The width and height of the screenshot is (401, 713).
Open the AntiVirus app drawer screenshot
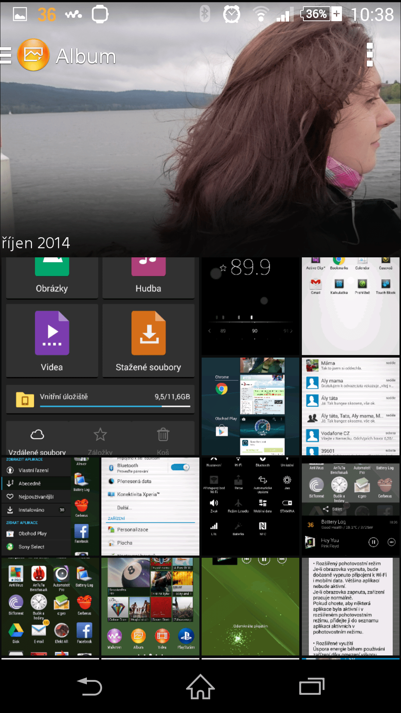(50, 607)
